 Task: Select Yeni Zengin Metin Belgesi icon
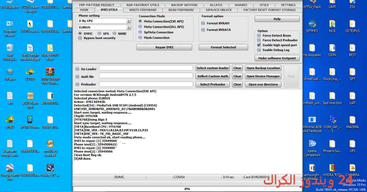[30, 52]
